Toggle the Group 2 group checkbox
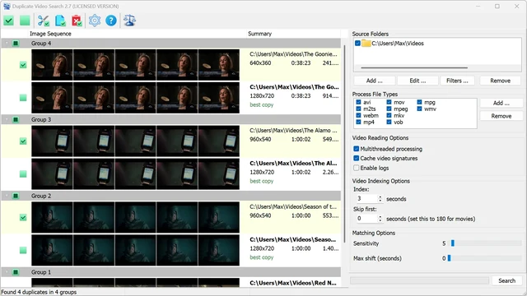 click(x=16, y=196)
